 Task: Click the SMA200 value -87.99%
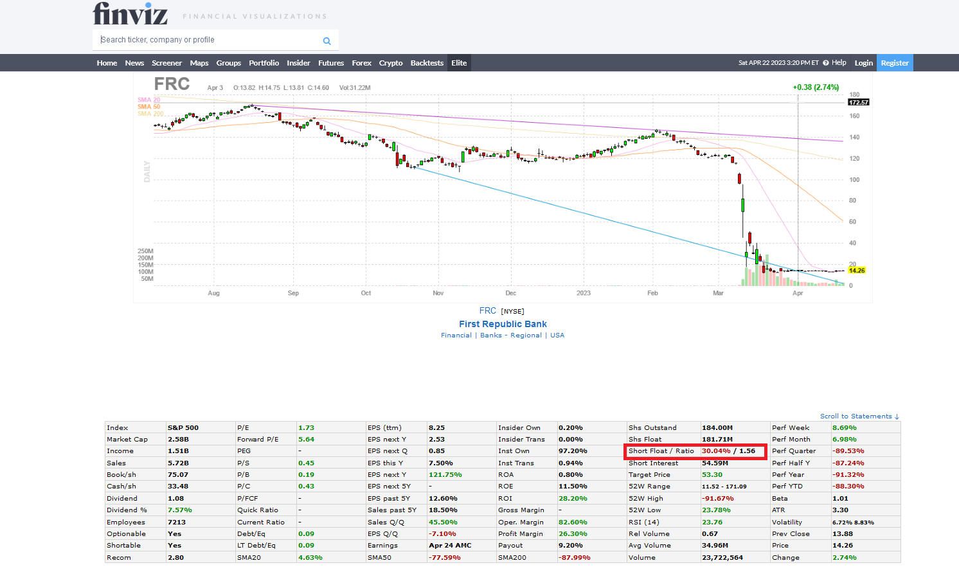[575, 558]
